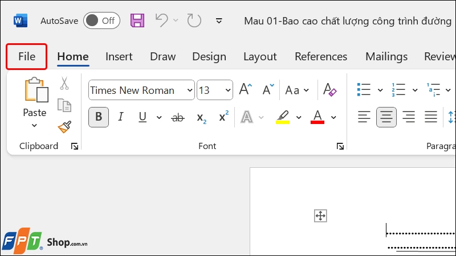
Task: Cut selection with the scissors icon
Action: (x=64, y=83)
